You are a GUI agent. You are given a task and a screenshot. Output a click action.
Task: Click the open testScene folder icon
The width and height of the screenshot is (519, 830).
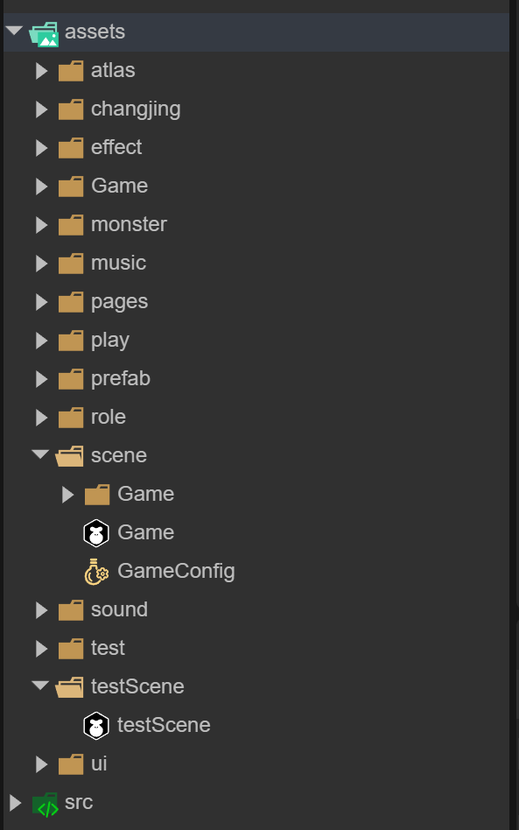(x=70, y=687)
